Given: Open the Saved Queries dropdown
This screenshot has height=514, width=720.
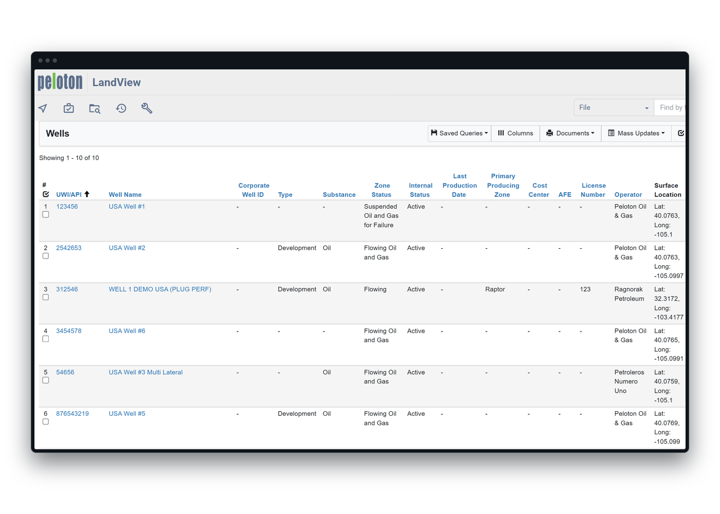Looking at the screenshot, I should [459, 133].
